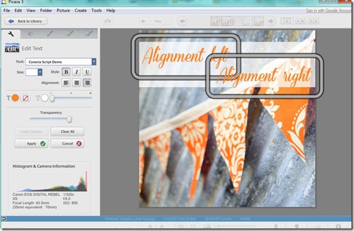
Task: Select the third filmstrip thumbnail
Action: 237,21
